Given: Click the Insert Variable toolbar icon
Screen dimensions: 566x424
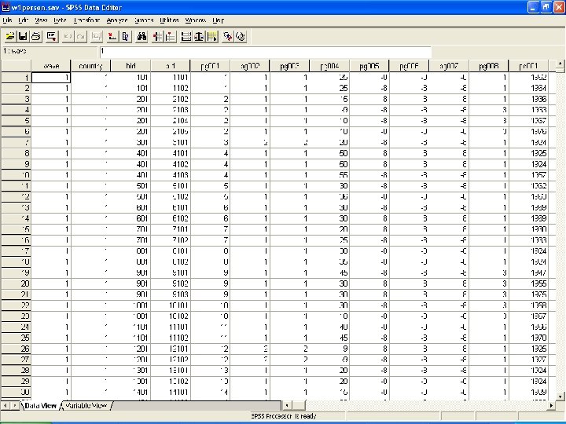Looking at the screenshot, I should pos(171,36).
